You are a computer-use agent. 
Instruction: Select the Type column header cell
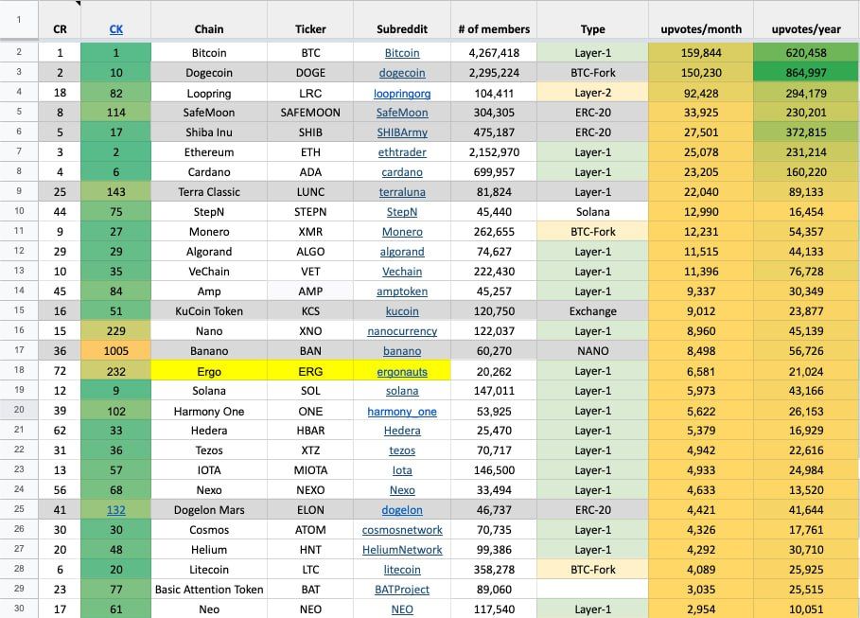tap(593, 29)
